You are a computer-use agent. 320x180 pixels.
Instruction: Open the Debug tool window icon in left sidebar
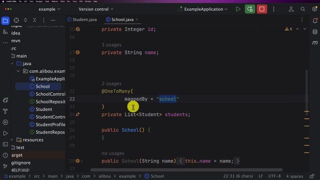pos(5,100)
